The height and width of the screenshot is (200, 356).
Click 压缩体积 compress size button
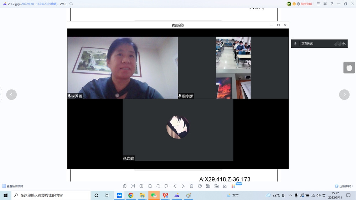tap(343, 186)
